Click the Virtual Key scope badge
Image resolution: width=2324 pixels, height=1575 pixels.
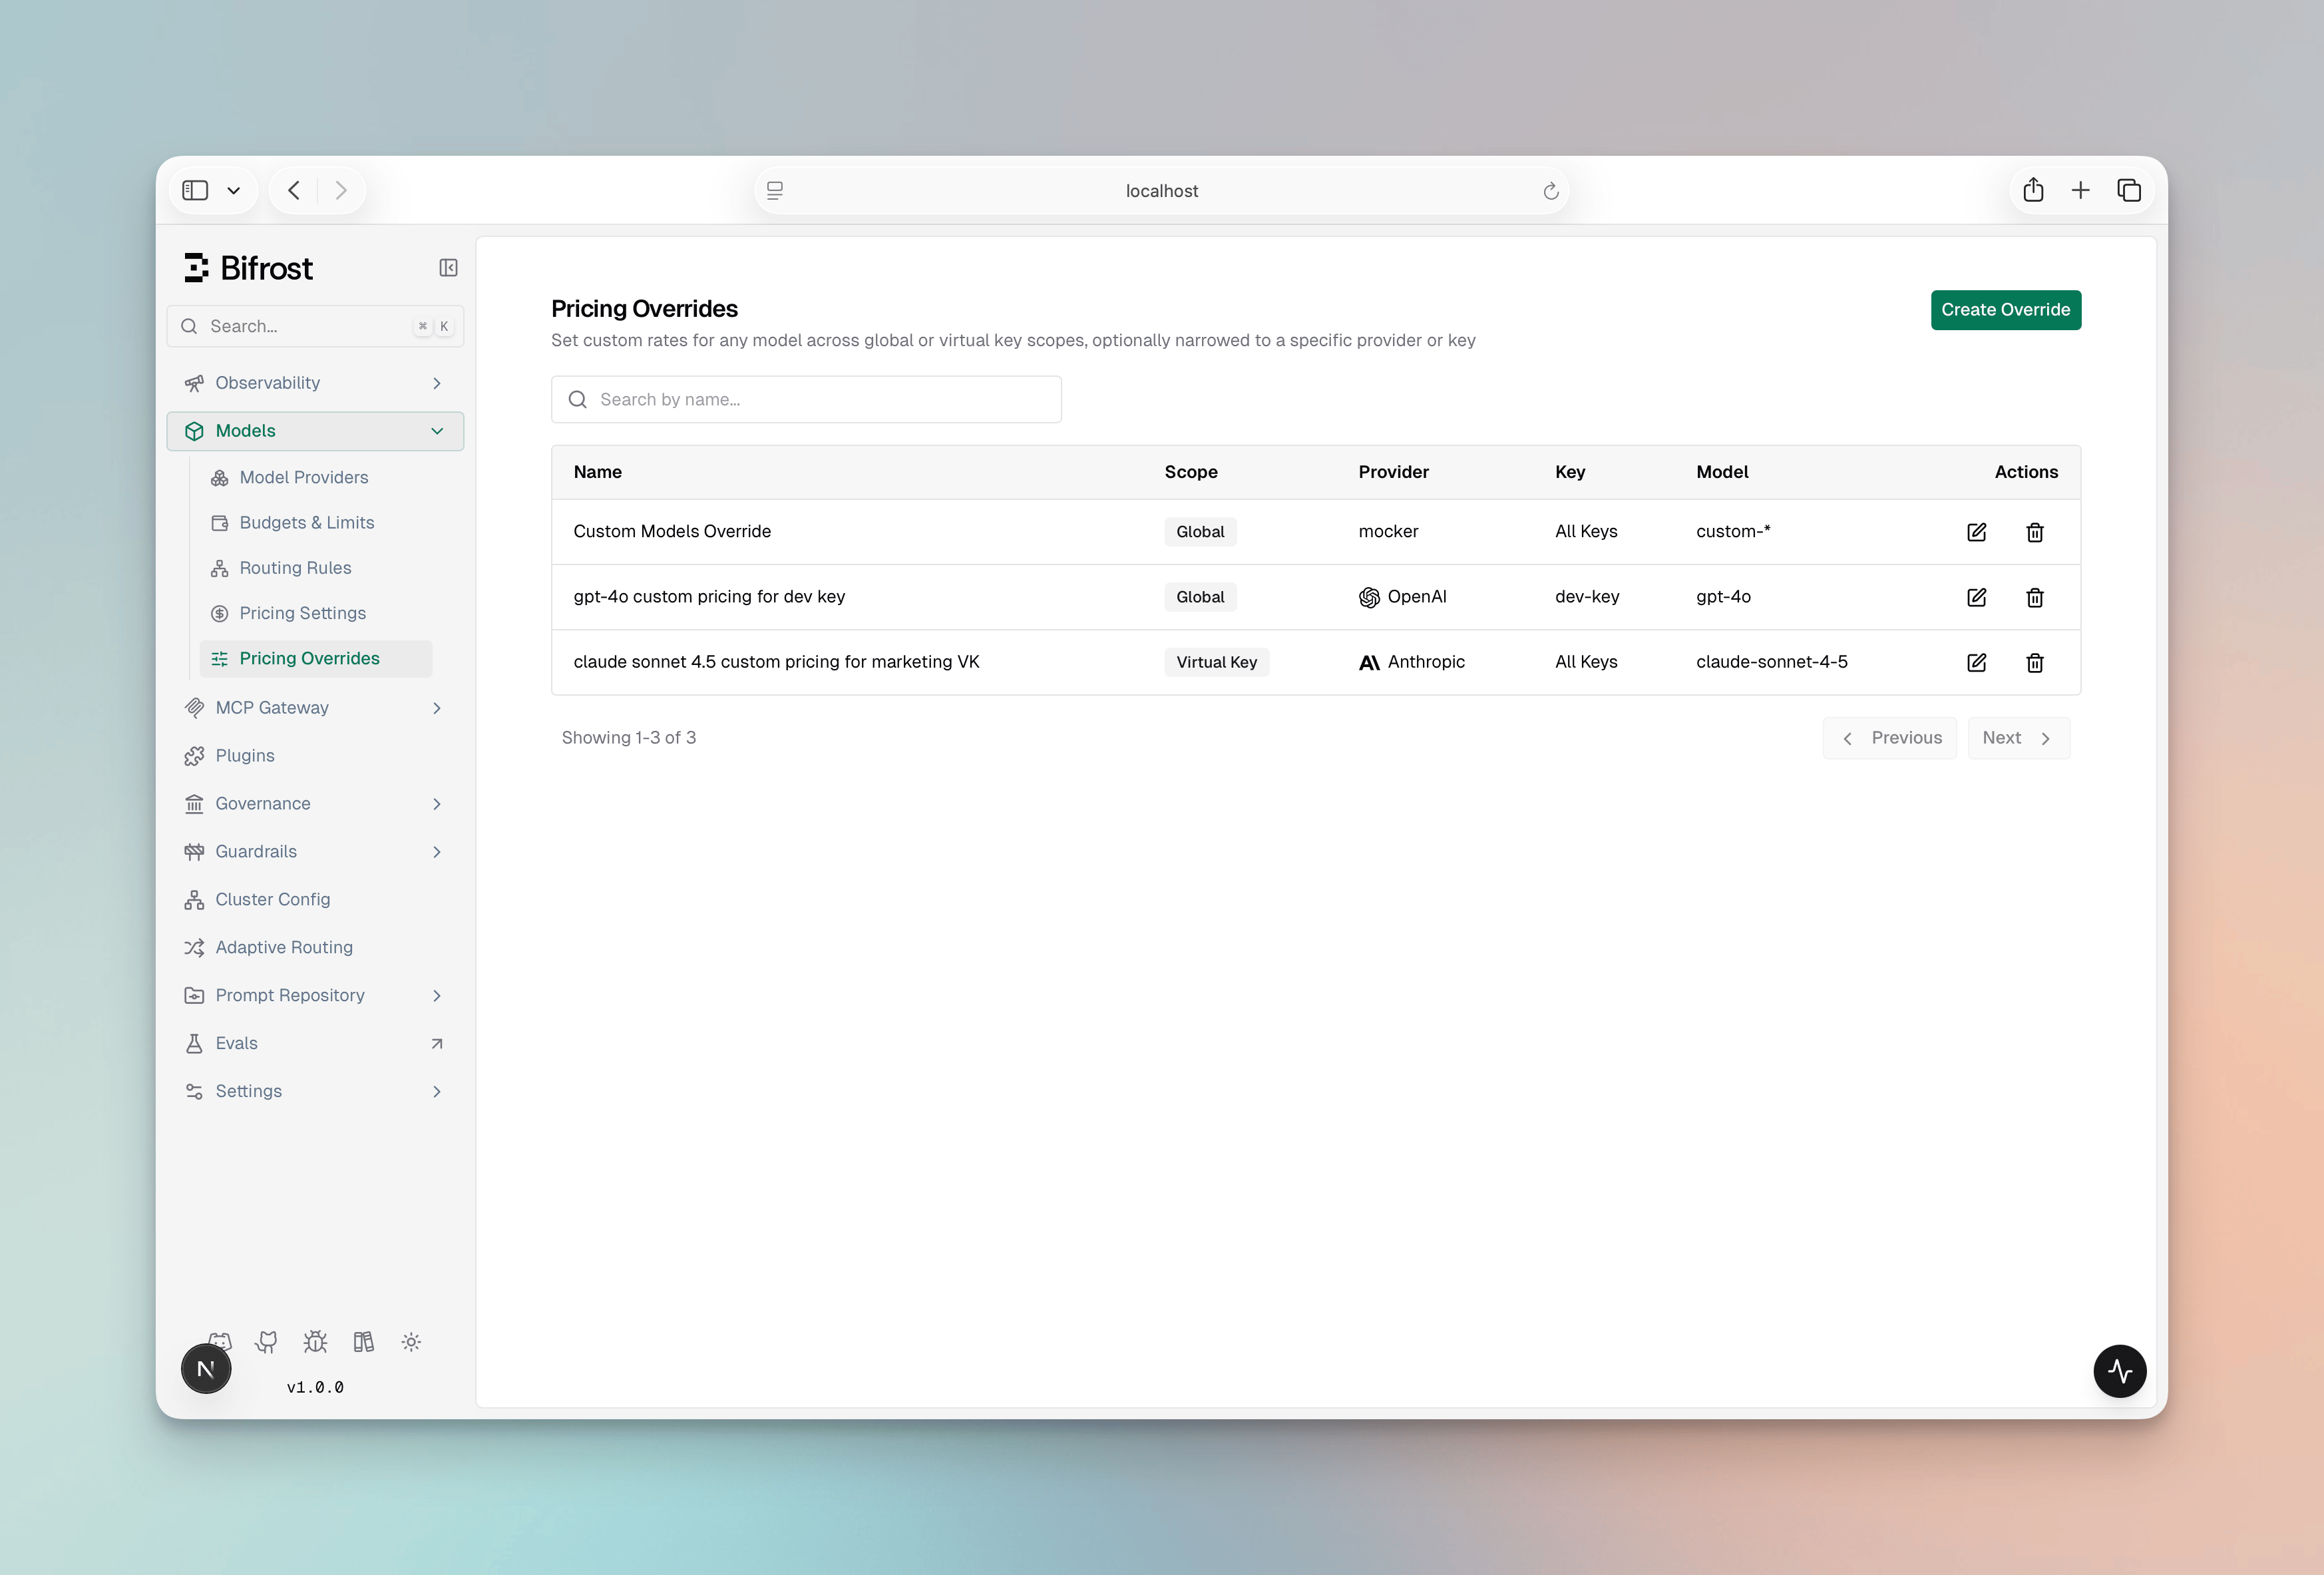(x=1216, y=662)
